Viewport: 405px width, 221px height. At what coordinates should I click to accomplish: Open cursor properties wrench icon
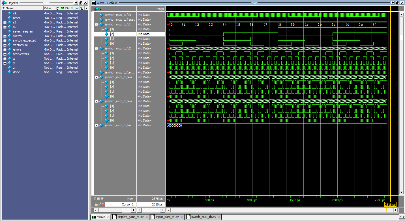(100, 204)
